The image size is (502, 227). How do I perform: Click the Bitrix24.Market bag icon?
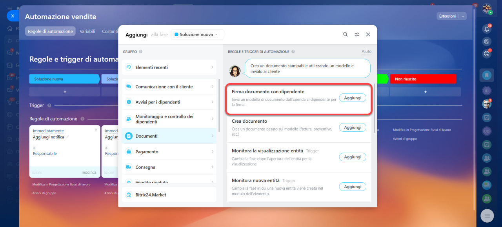tap(128, 195)
